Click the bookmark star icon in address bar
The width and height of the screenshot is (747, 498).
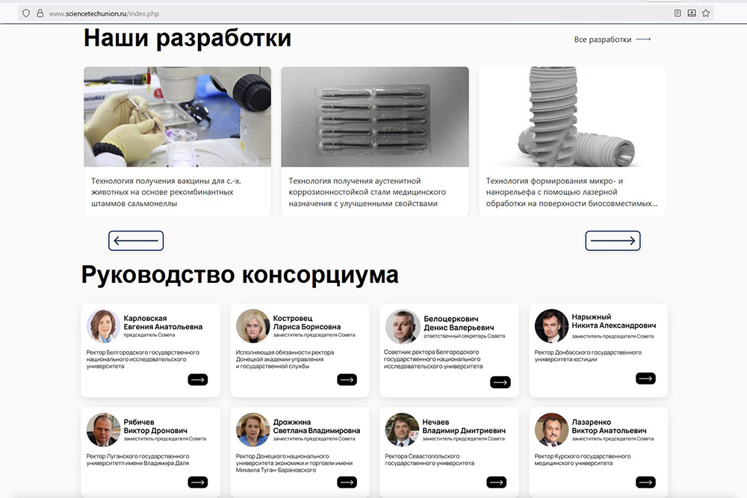[705, 13]
